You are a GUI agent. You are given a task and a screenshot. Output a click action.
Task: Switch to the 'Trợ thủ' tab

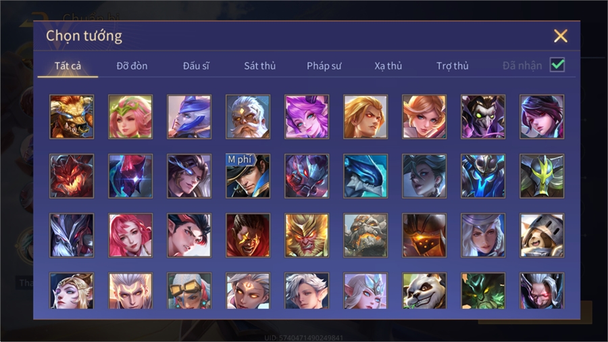pyautogui.click(x=453, y=66)
